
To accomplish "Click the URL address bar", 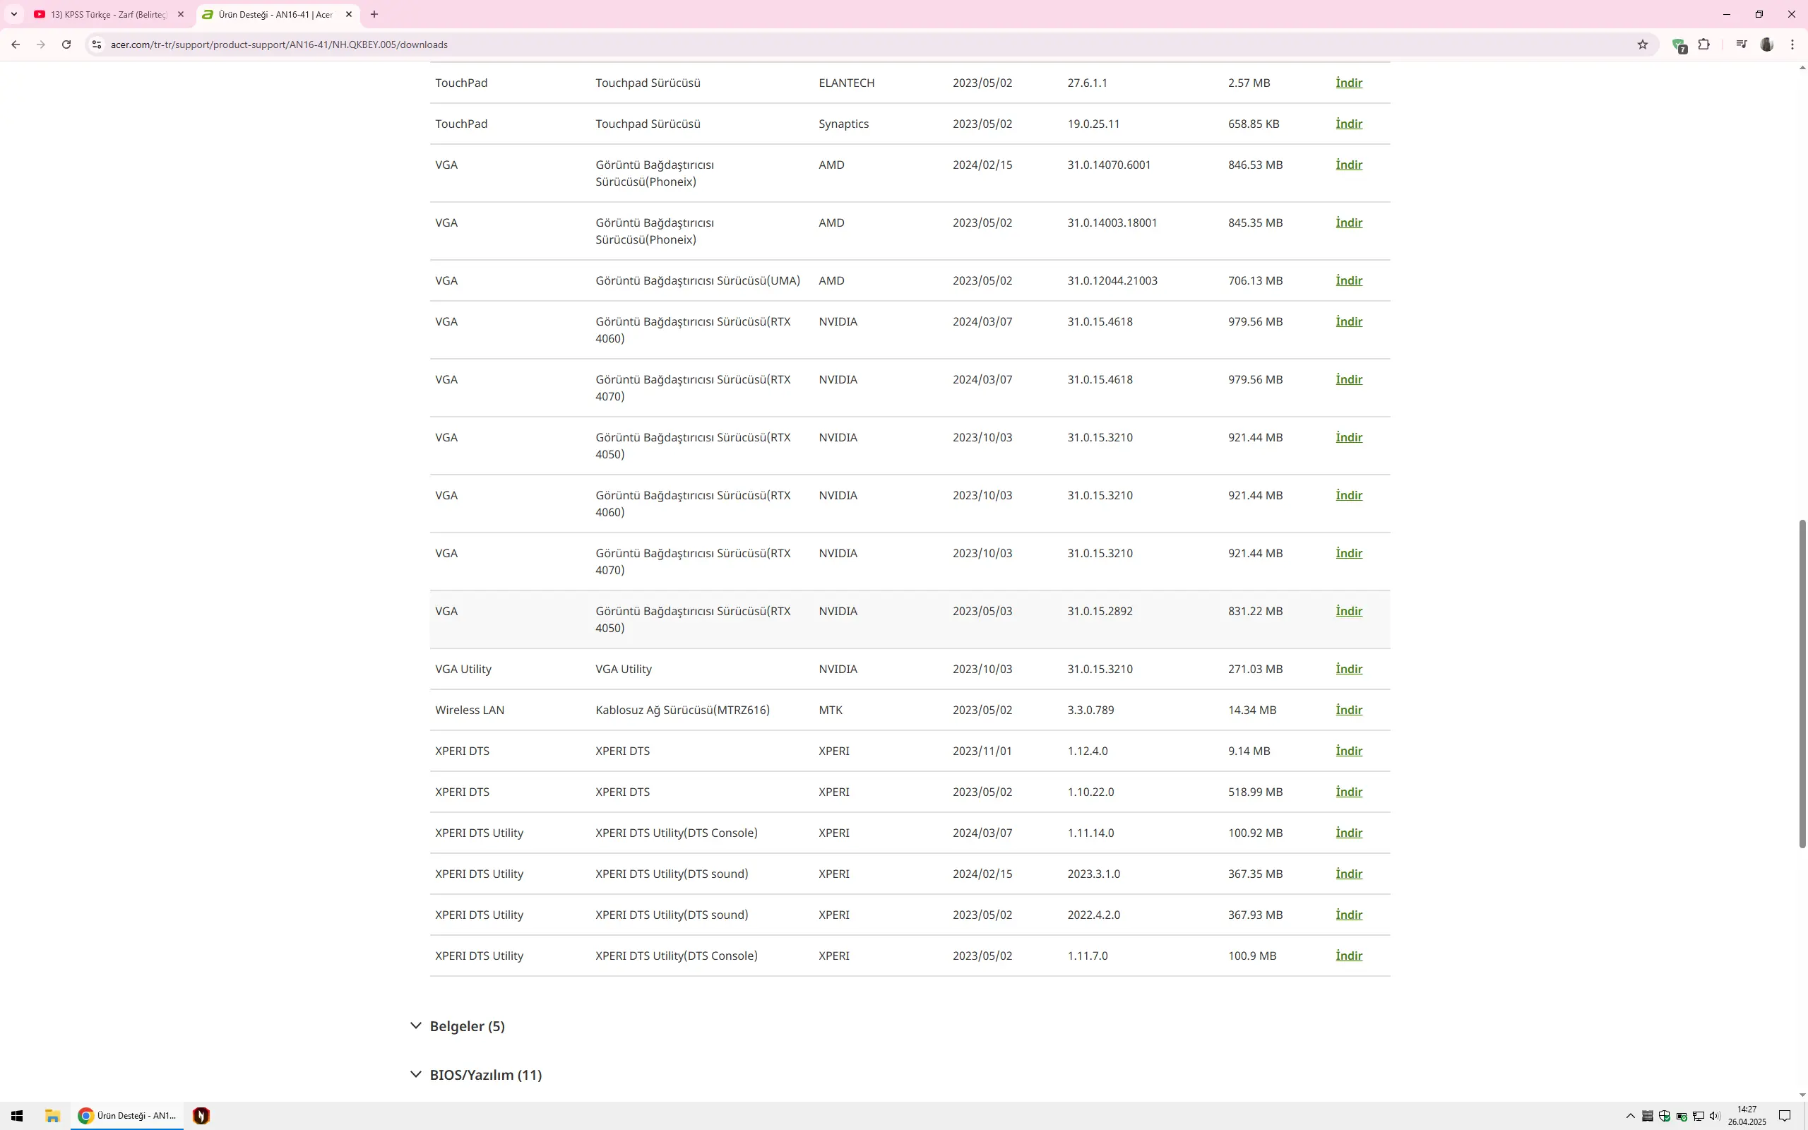I will tap(860, 44).
